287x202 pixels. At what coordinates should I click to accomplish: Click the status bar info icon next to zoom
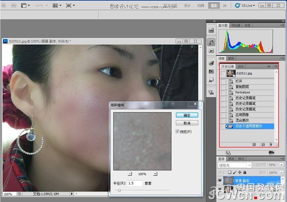[x=19, y=194]
